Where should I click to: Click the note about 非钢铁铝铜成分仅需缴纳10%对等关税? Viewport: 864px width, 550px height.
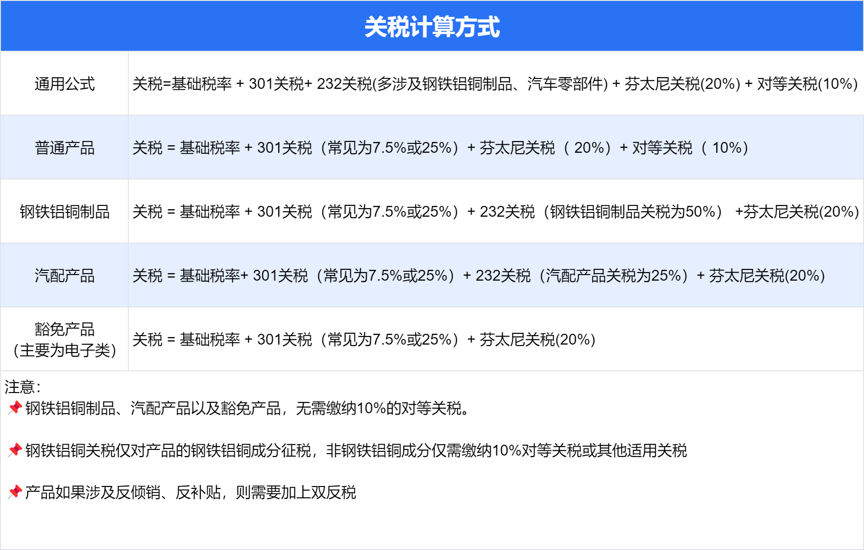356,450
